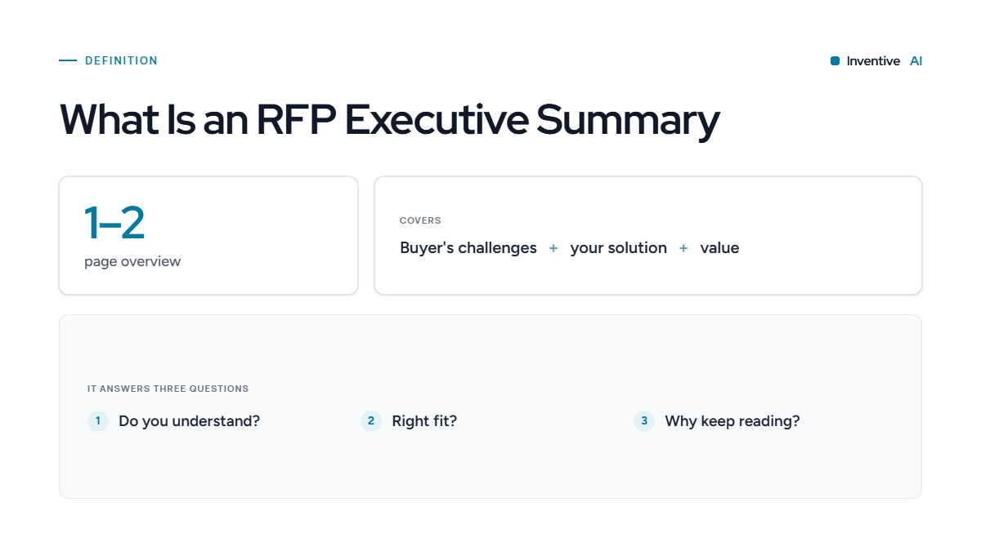The width and height of the screenshot is (981, 551).
Task: Click the dash line beside DEFINITION
Action: click(x=68, y=60)
